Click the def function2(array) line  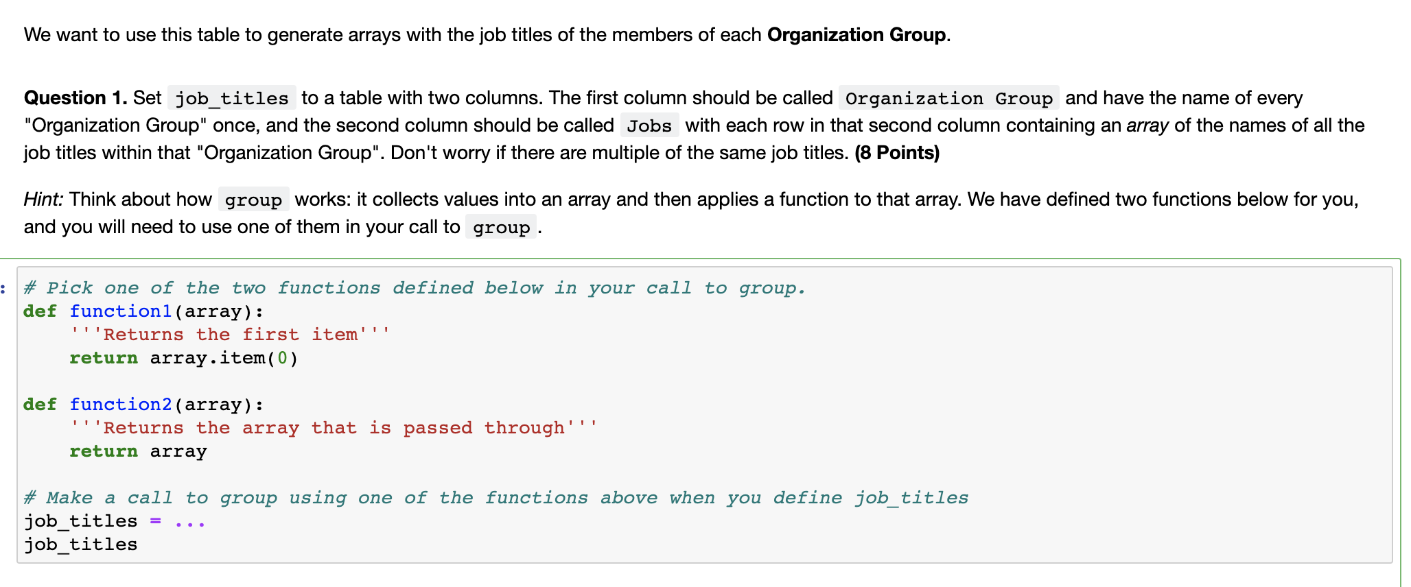pos(143,405)
